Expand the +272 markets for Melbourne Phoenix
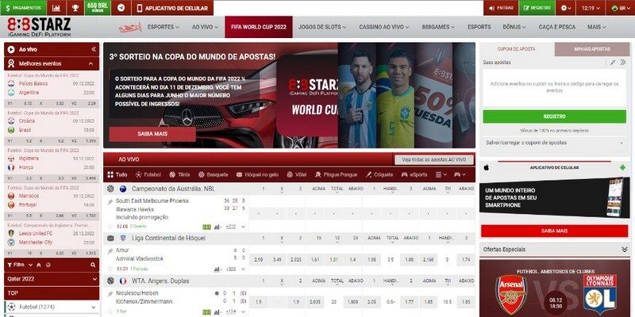The width and height of the screenshot is (635, 317). [x=231, y=227]
